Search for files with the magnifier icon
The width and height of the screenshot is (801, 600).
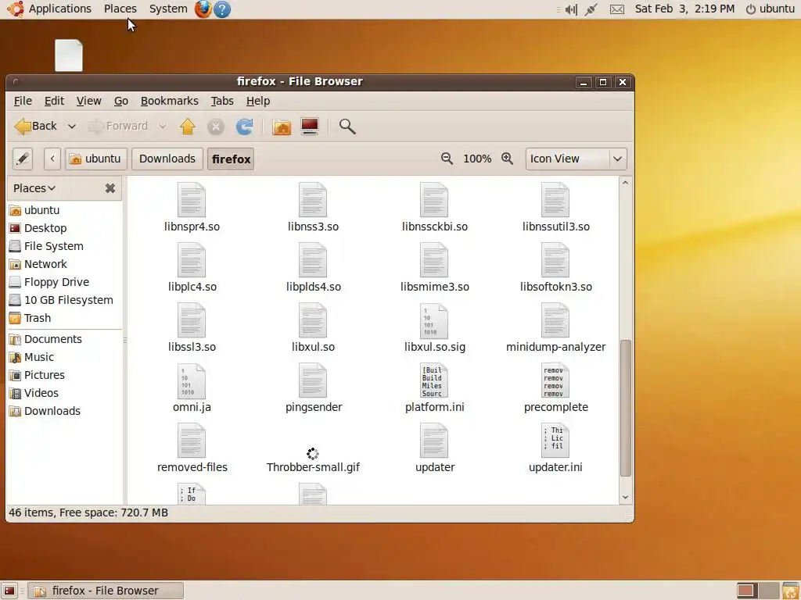(x=347, y=126)
